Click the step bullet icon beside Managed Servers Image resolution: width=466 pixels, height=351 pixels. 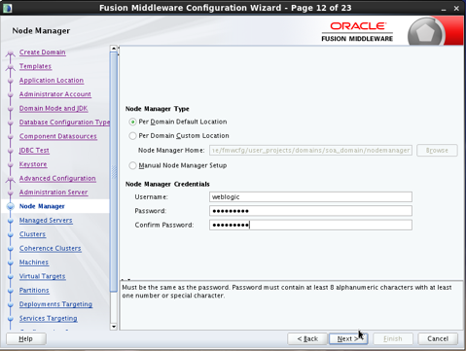click(x=11, y=221)
